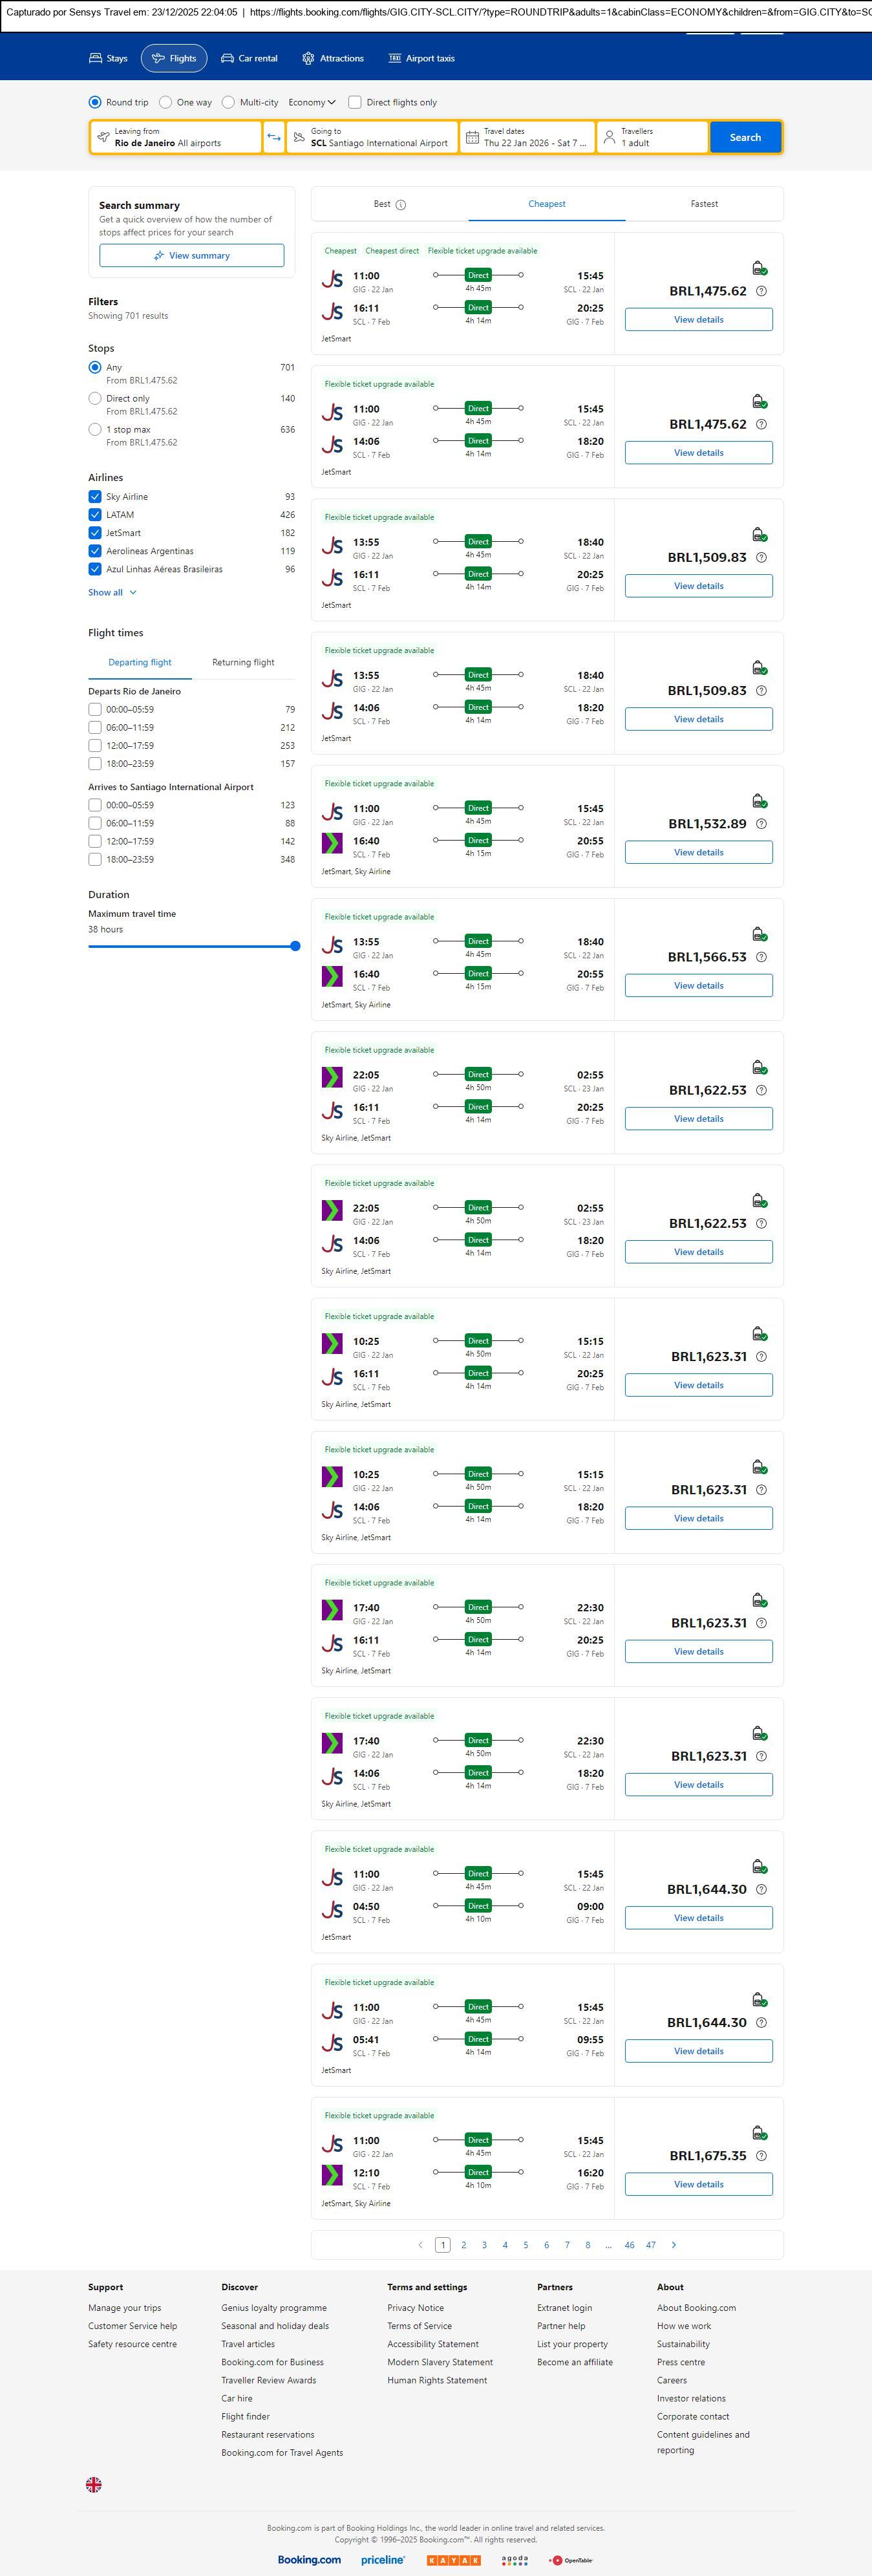Click price info icon beside BRL1,532.89

click(x=761, y=824)
